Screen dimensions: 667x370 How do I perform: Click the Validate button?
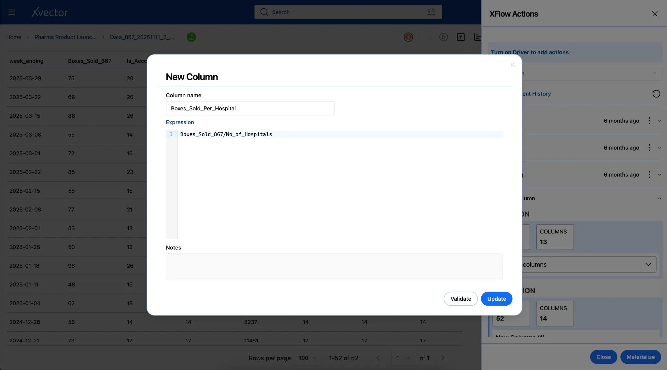coord(461,299)
